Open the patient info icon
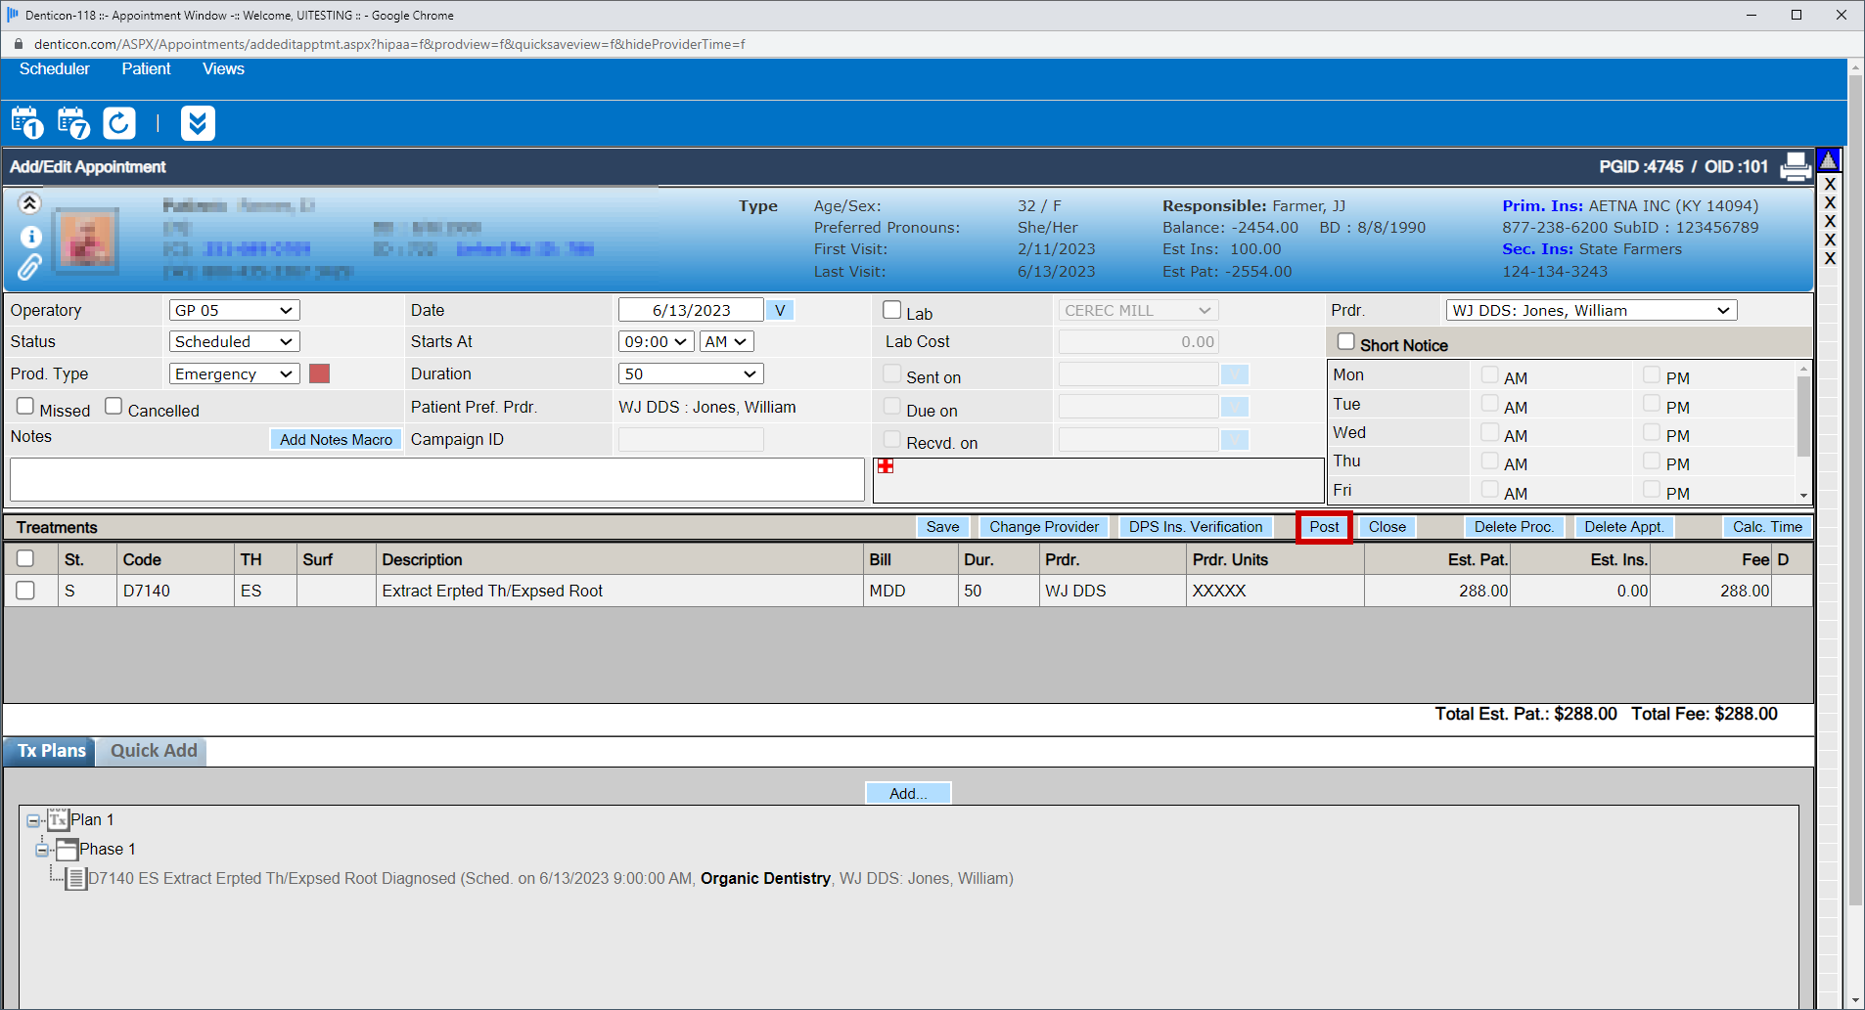 (30, 237)
